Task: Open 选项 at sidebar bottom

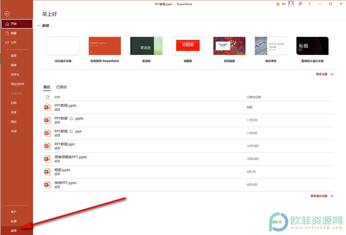Action: (17, 231)
